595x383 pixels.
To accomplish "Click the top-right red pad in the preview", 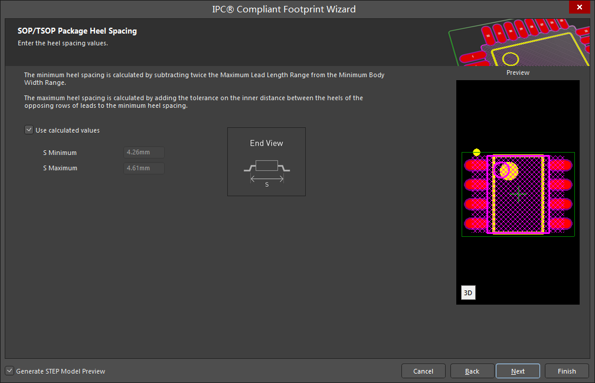I will click(561, 166).
